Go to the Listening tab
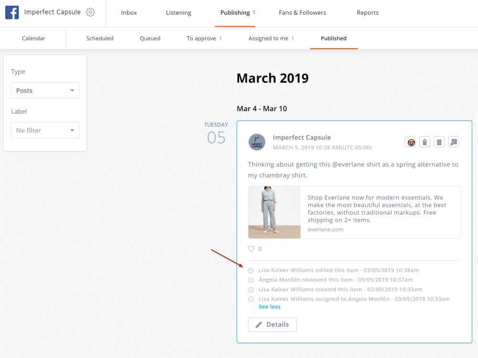Image resolution: width=478 pixels, height=358 pixels. (x=178, y=13)
